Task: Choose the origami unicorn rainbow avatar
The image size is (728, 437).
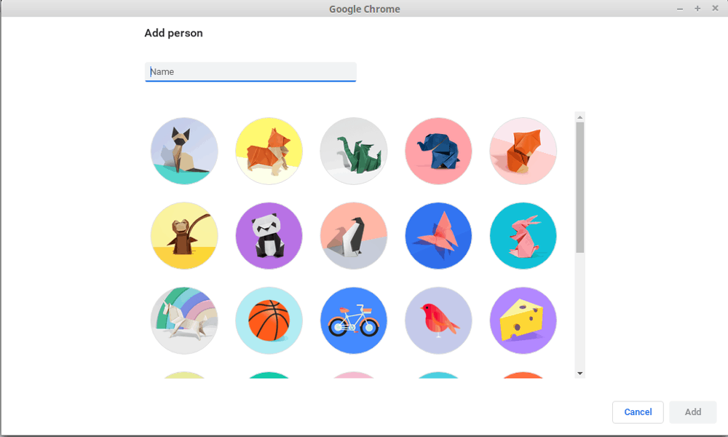Action: click(x=184, y=320)
